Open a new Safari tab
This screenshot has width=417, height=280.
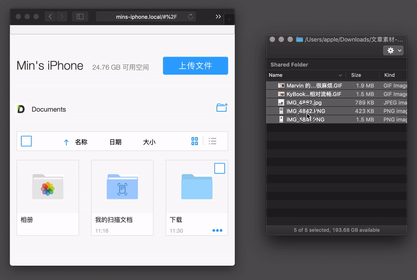[229, 19]
